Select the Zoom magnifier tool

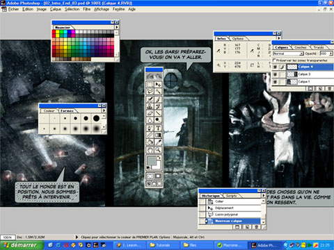(158, 150)
